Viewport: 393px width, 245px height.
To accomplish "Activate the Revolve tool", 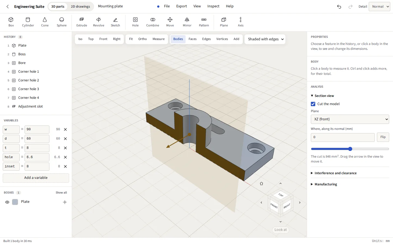I will 99,22.
